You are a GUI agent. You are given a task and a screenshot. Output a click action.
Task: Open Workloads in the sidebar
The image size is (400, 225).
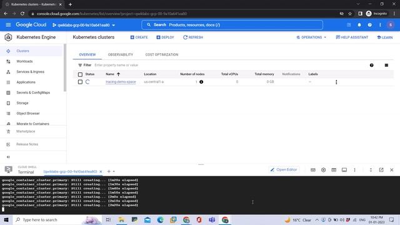tap(31, 61)
